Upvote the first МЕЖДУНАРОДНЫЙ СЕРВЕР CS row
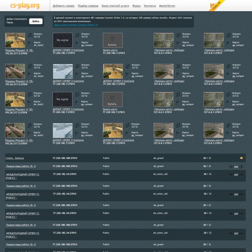The width and height of the screenshot is (252, 252). 231,175
